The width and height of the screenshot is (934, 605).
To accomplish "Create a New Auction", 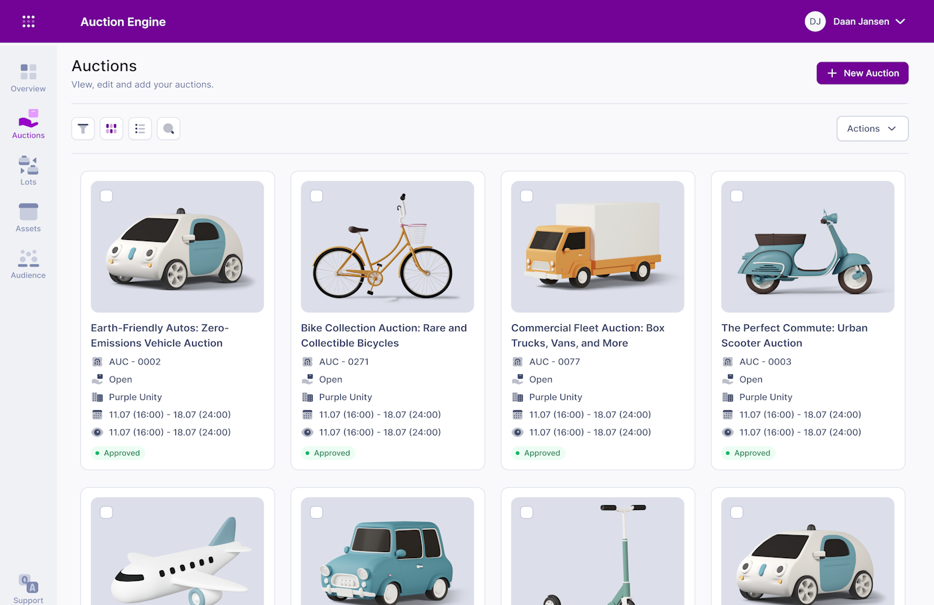I will pos(862,73).
